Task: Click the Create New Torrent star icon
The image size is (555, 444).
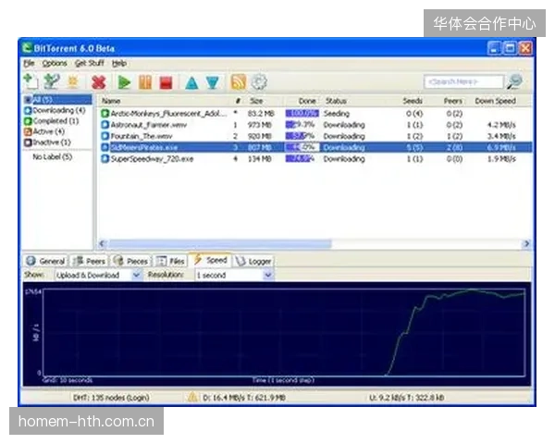Action: pyautogui.click(x=72, y=81)
